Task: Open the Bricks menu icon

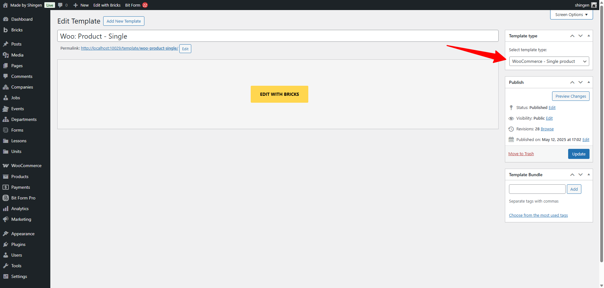Action: pos(6,30)
